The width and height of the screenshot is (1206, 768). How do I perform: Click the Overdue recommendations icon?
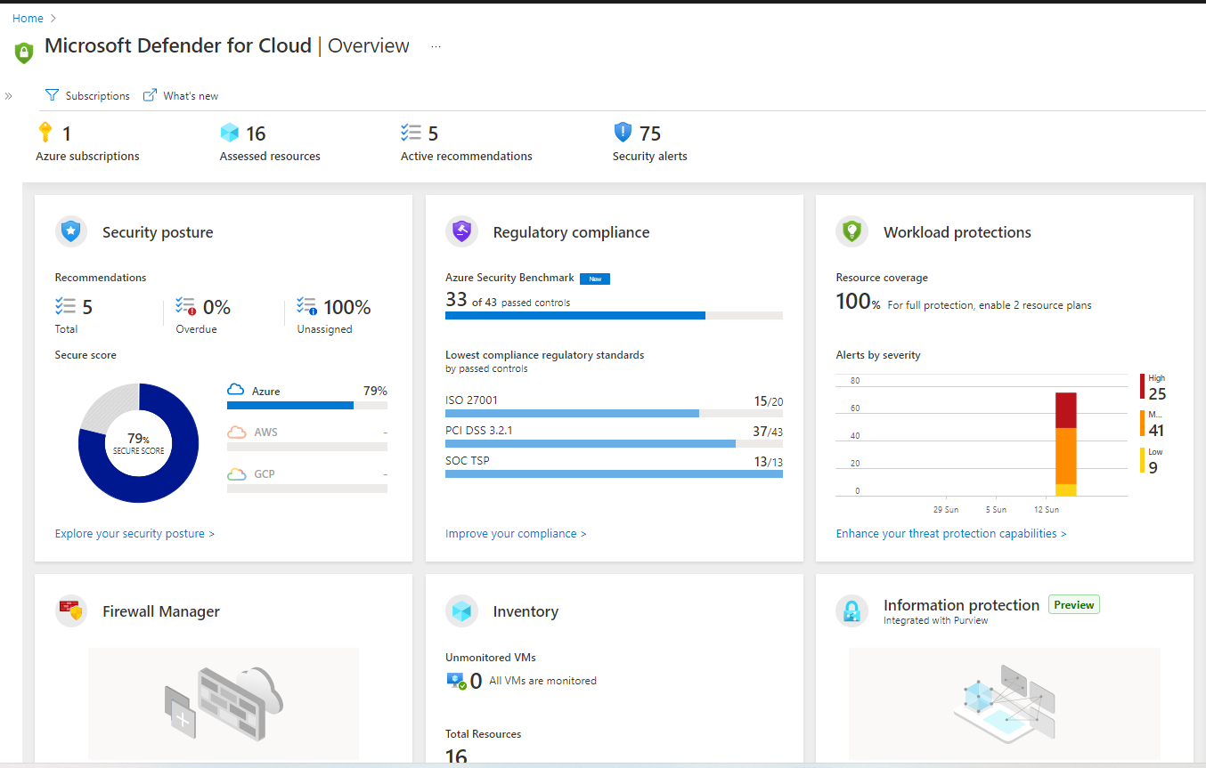coord(185,307)
